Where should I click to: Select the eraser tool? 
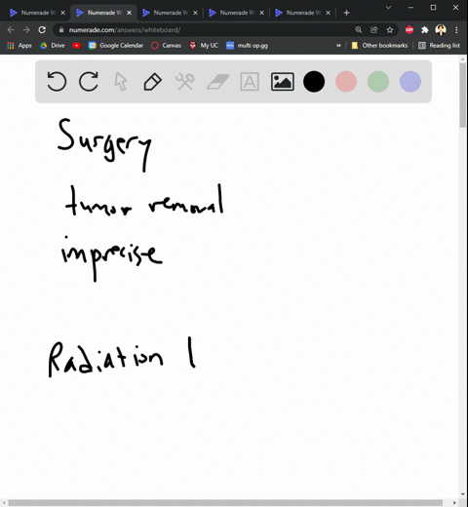click(218, 82)
